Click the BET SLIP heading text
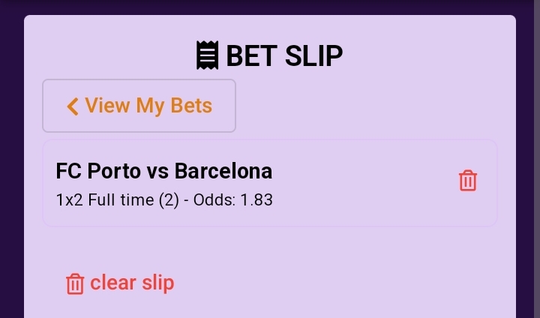The width and height of the screenshot is (540, 318). pos(284,55)
